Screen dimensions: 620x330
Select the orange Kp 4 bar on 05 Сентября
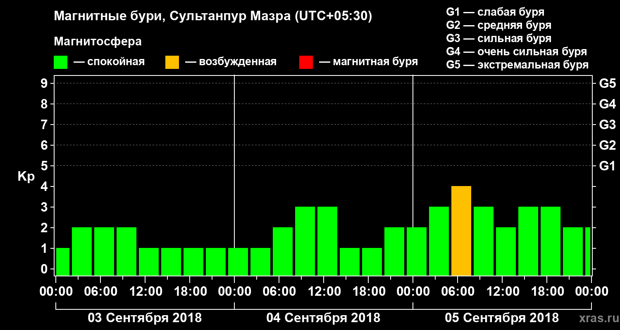point(461,231)
